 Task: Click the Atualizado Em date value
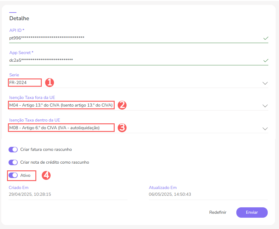[x=170, y=194]
